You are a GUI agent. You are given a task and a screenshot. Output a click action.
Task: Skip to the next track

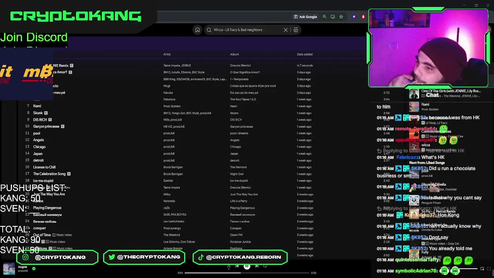pyautogui.click(x=257, y=266)
